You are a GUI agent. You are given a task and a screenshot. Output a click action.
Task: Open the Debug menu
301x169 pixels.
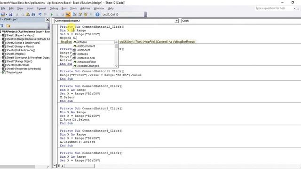54,8
